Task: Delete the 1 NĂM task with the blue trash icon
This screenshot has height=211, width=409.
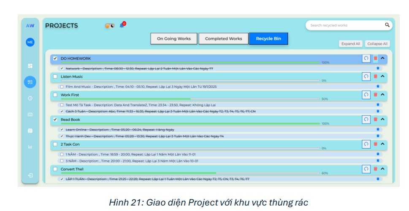Action: pos(378,154)
